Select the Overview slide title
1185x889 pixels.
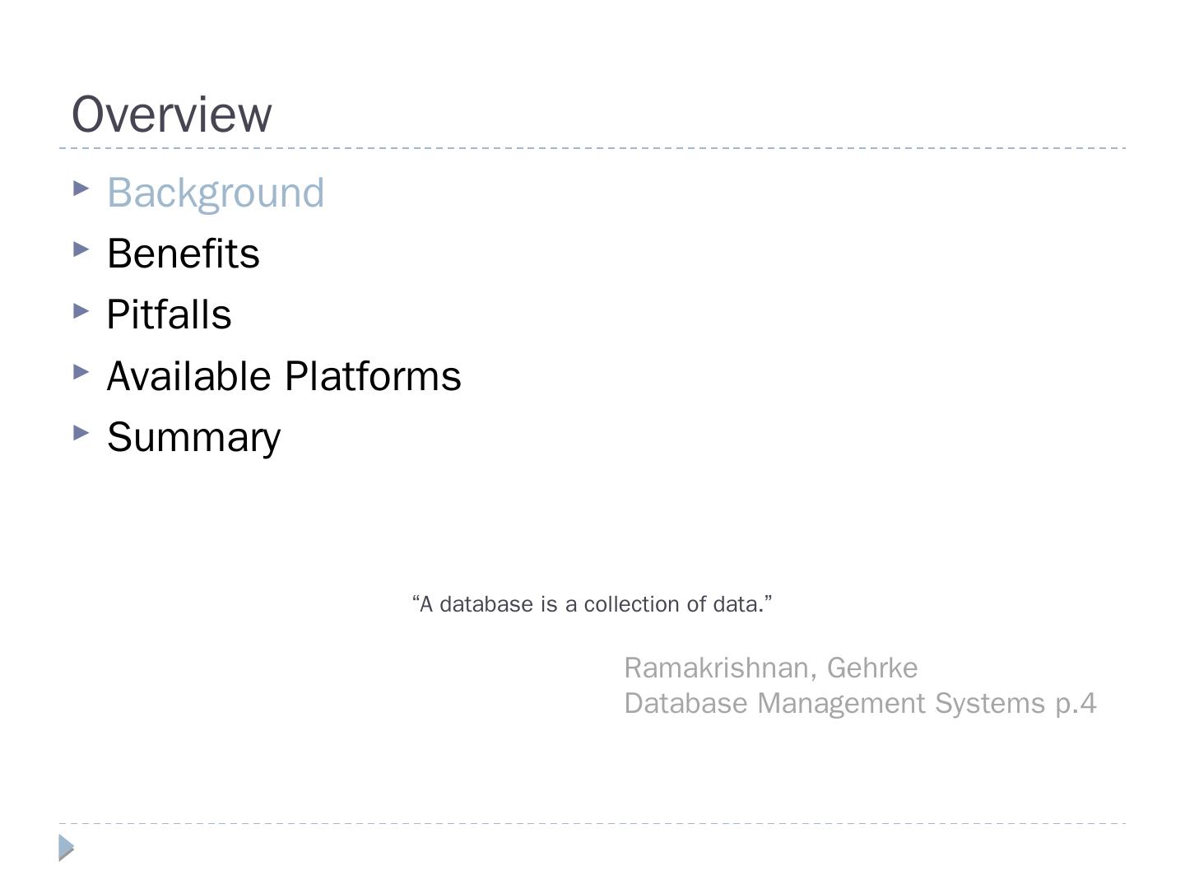[171, 114]
